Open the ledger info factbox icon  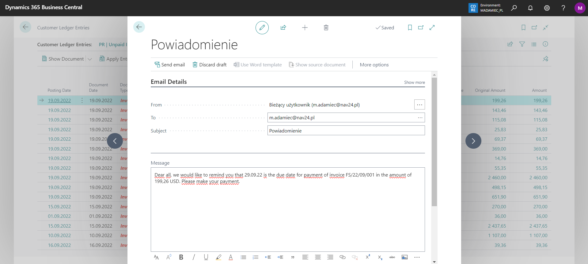click(545, 44)
